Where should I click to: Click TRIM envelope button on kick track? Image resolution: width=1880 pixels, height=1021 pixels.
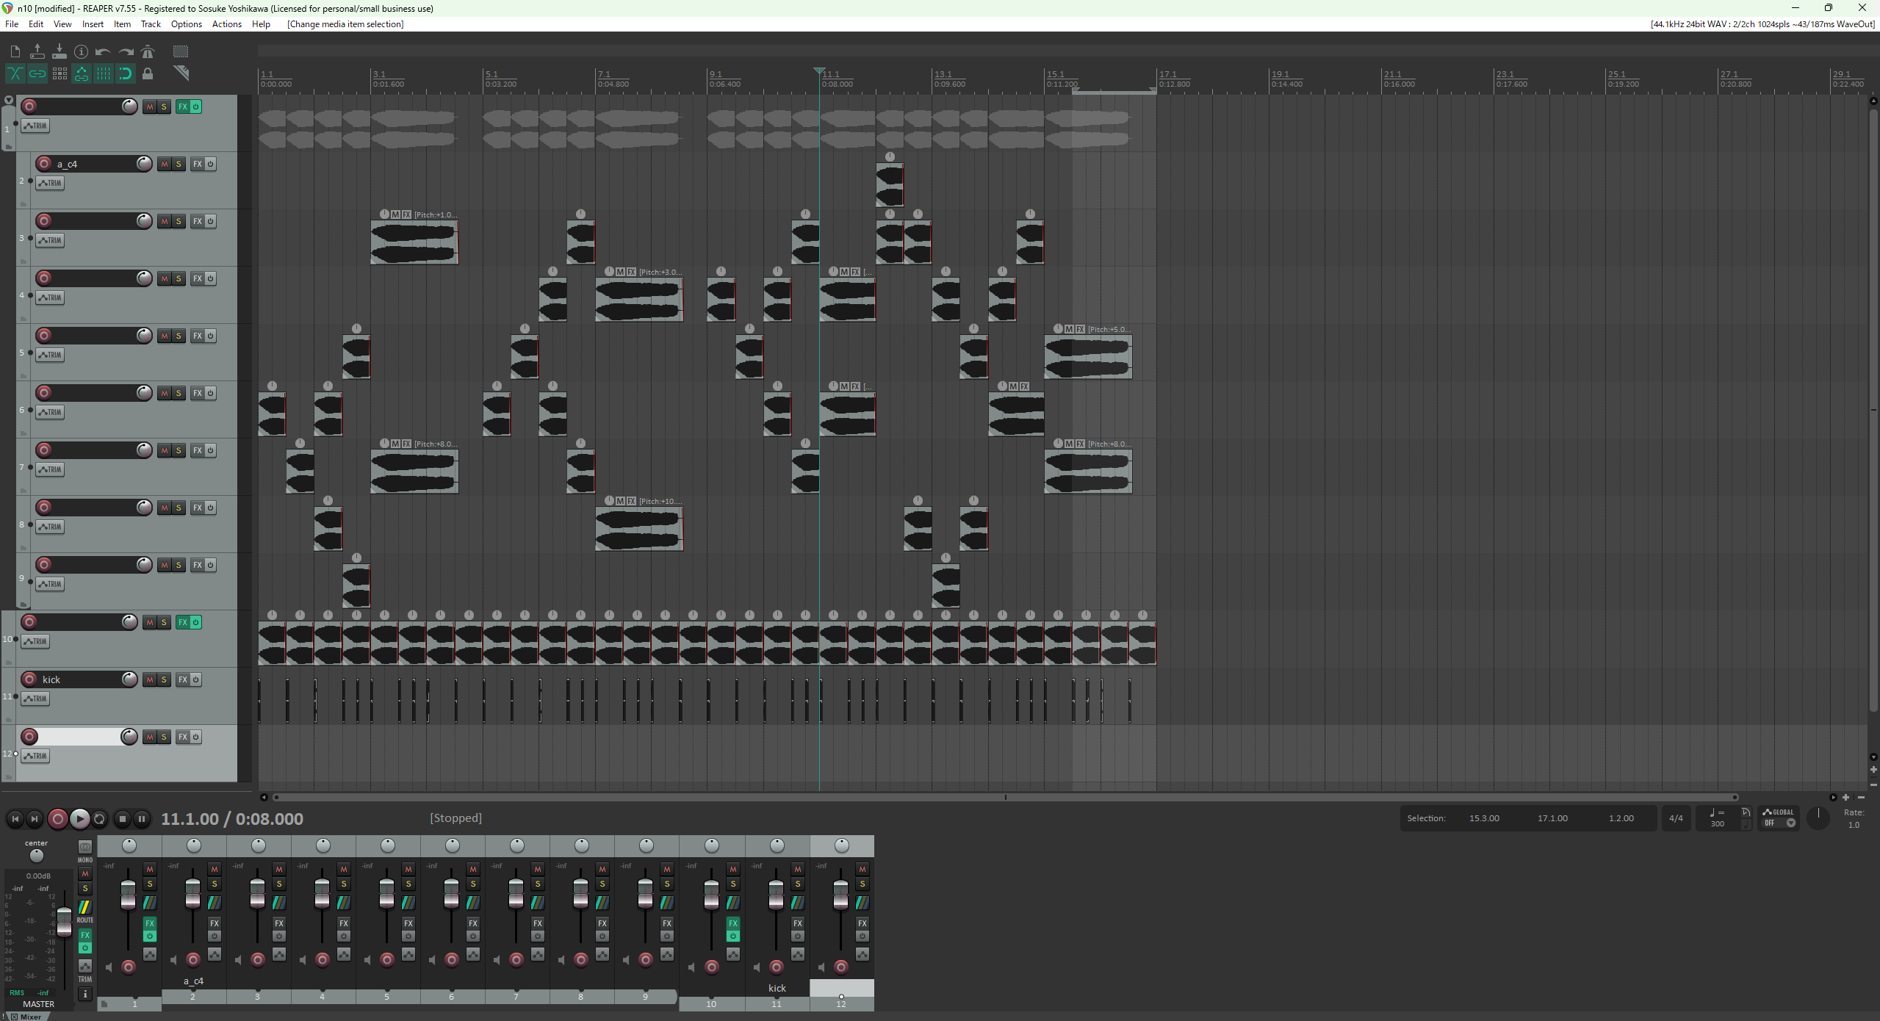tap(35, 699)
